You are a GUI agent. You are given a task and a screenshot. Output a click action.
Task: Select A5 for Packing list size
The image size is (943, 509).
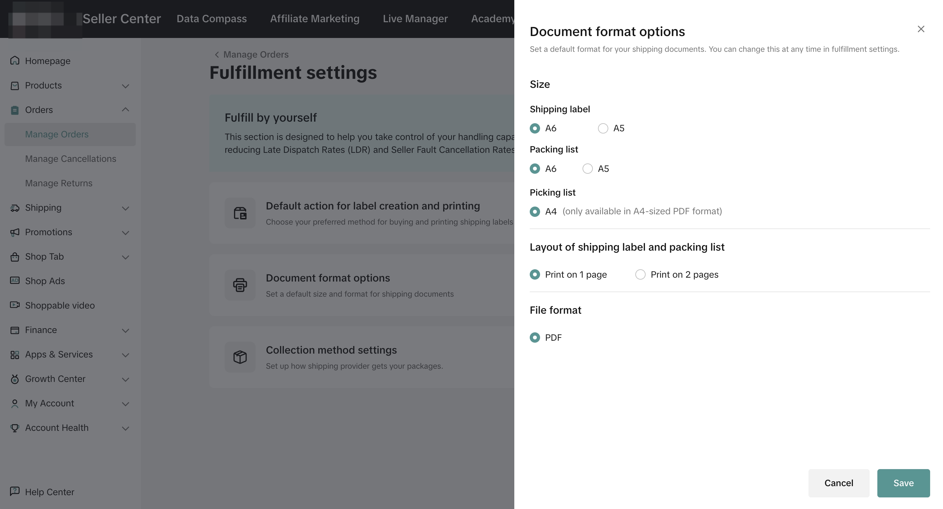coord(588,169)
